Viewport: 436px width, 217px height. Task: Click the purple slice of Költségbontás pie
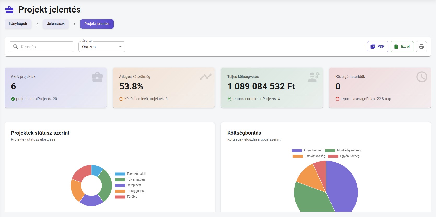coord(342,188)
